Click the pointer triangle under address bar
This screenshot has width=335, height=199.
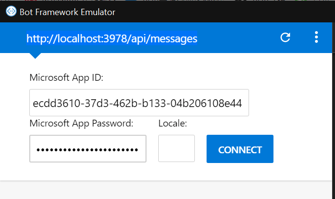35,55
